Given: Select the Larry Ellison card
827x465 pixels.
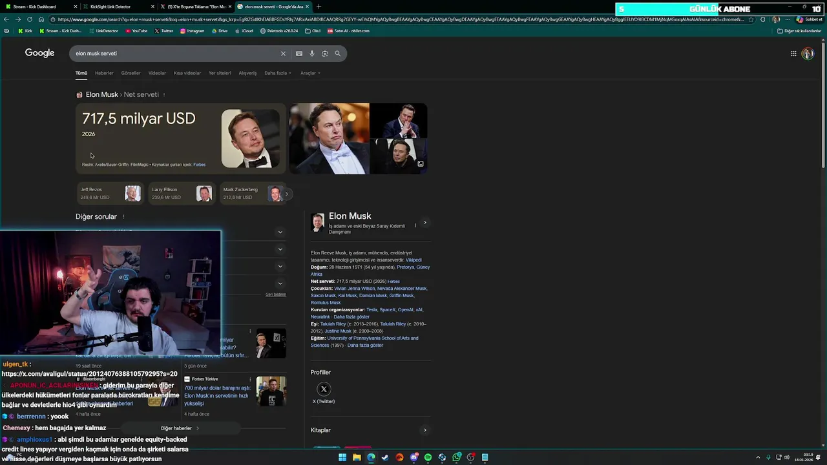Looking at the screenshot, I should (x=182, y=194).
